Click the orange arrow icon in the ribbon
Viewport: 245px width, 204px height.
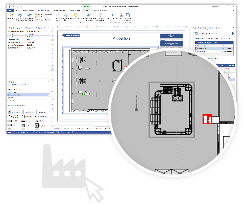pos(76,15)
